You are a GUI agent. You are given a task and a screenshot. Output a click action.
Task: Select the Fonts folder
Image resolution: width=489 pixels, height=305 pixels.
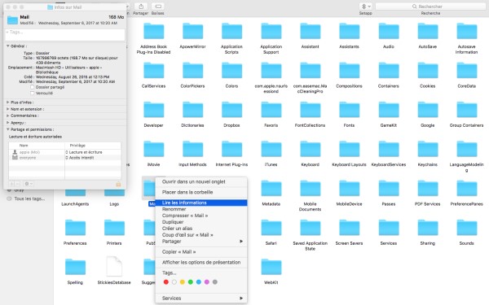click(x=350, y=110)
